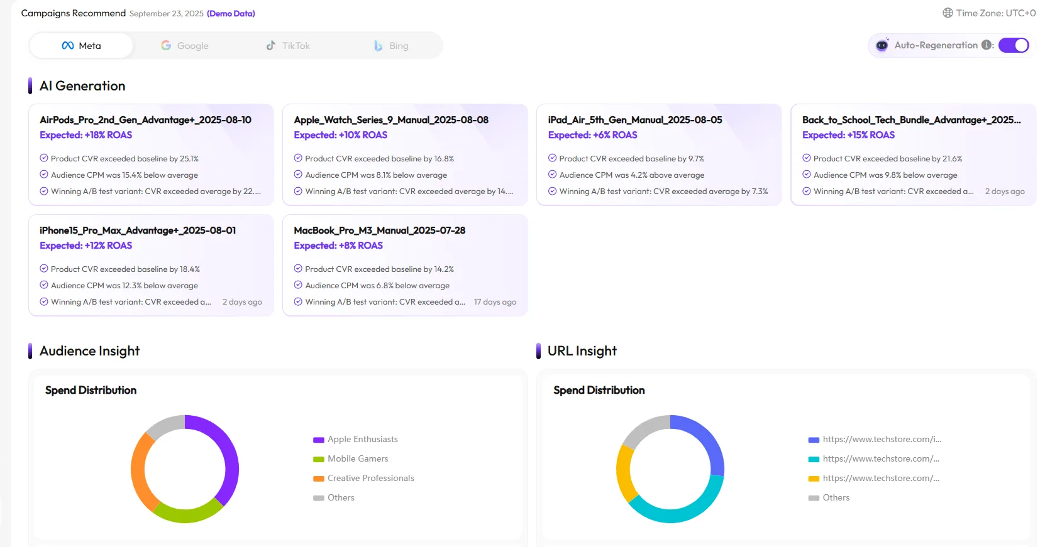Click check icon beside CPM 12.3% below average

click(x=44, y=285)
